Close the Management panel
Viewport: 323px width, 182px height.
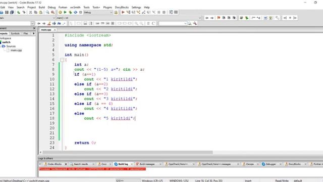[x=34, y=28]
